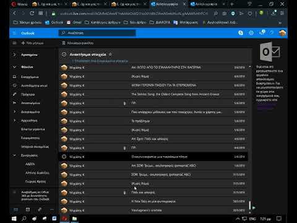Open the purple link in the right ad panel
Image resolution: width=297 pixels, height=223 pixels.
pos(266,105)
